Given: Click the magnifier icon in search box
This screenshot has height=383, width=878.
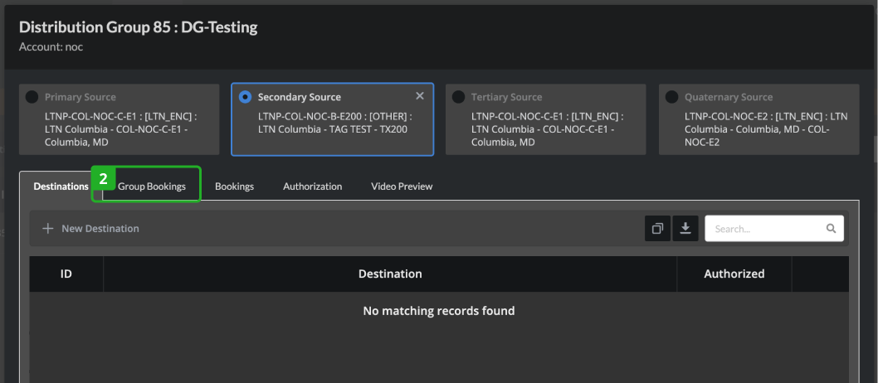Looking at the screenshot, I should click(x=831, y=228).
